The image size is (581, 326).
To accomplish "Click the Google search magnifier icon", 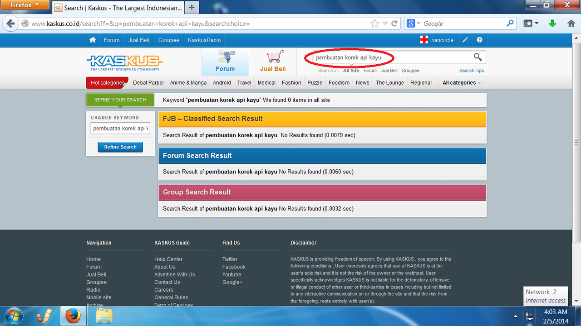I will tap(510, 23).
